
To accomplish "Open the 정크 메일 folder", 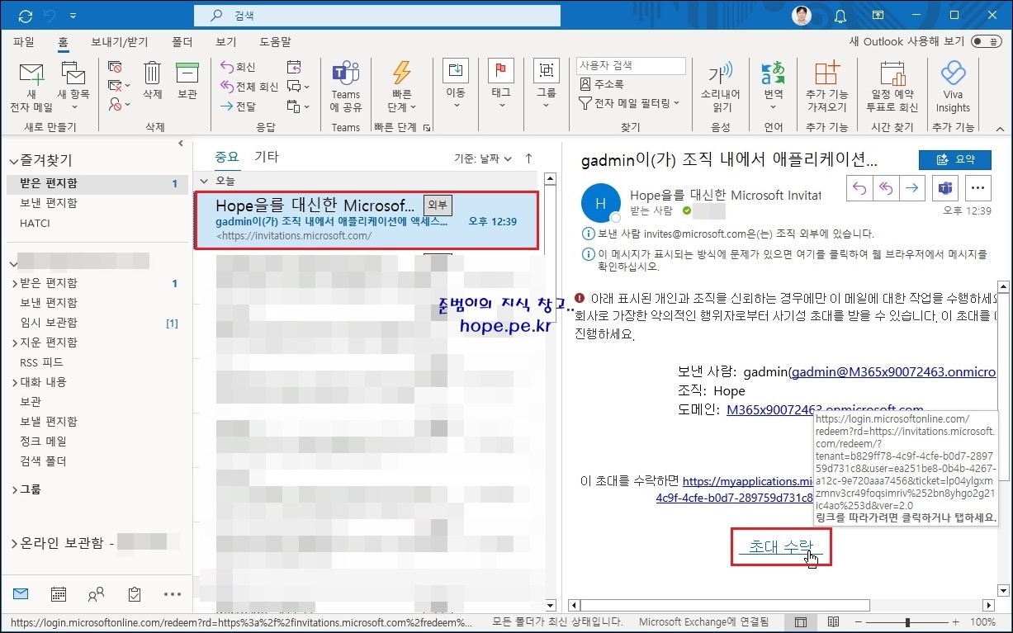I will (x=43, y=442).
